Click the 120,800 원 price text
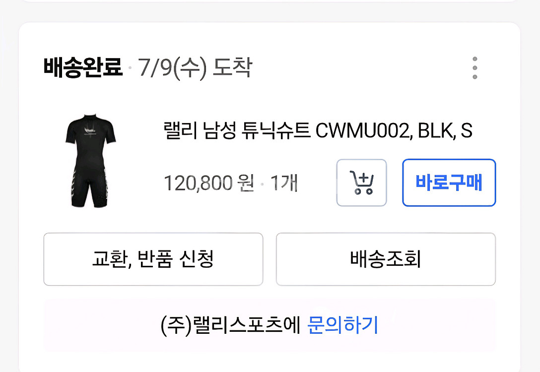 click(x=209, y=183)
